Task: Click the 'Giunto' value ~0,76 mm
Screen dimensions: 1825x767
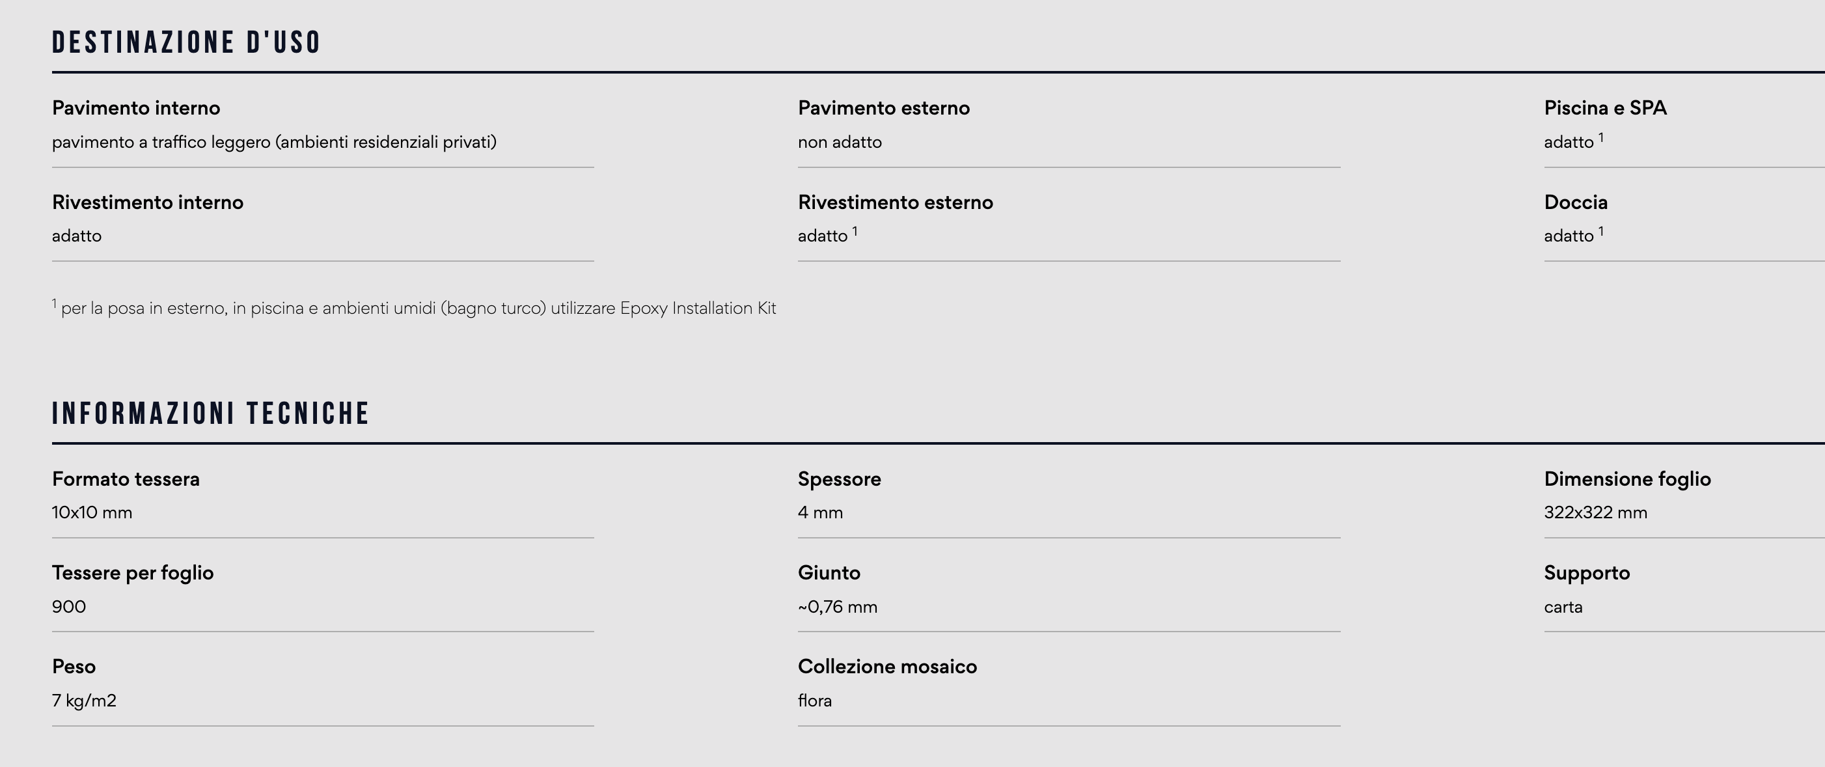Action: (838, 607)
